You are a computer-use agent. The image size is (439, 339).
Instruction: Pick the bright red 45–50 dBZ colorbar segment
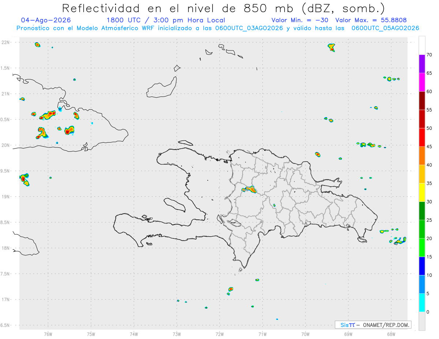pos(422,137)
